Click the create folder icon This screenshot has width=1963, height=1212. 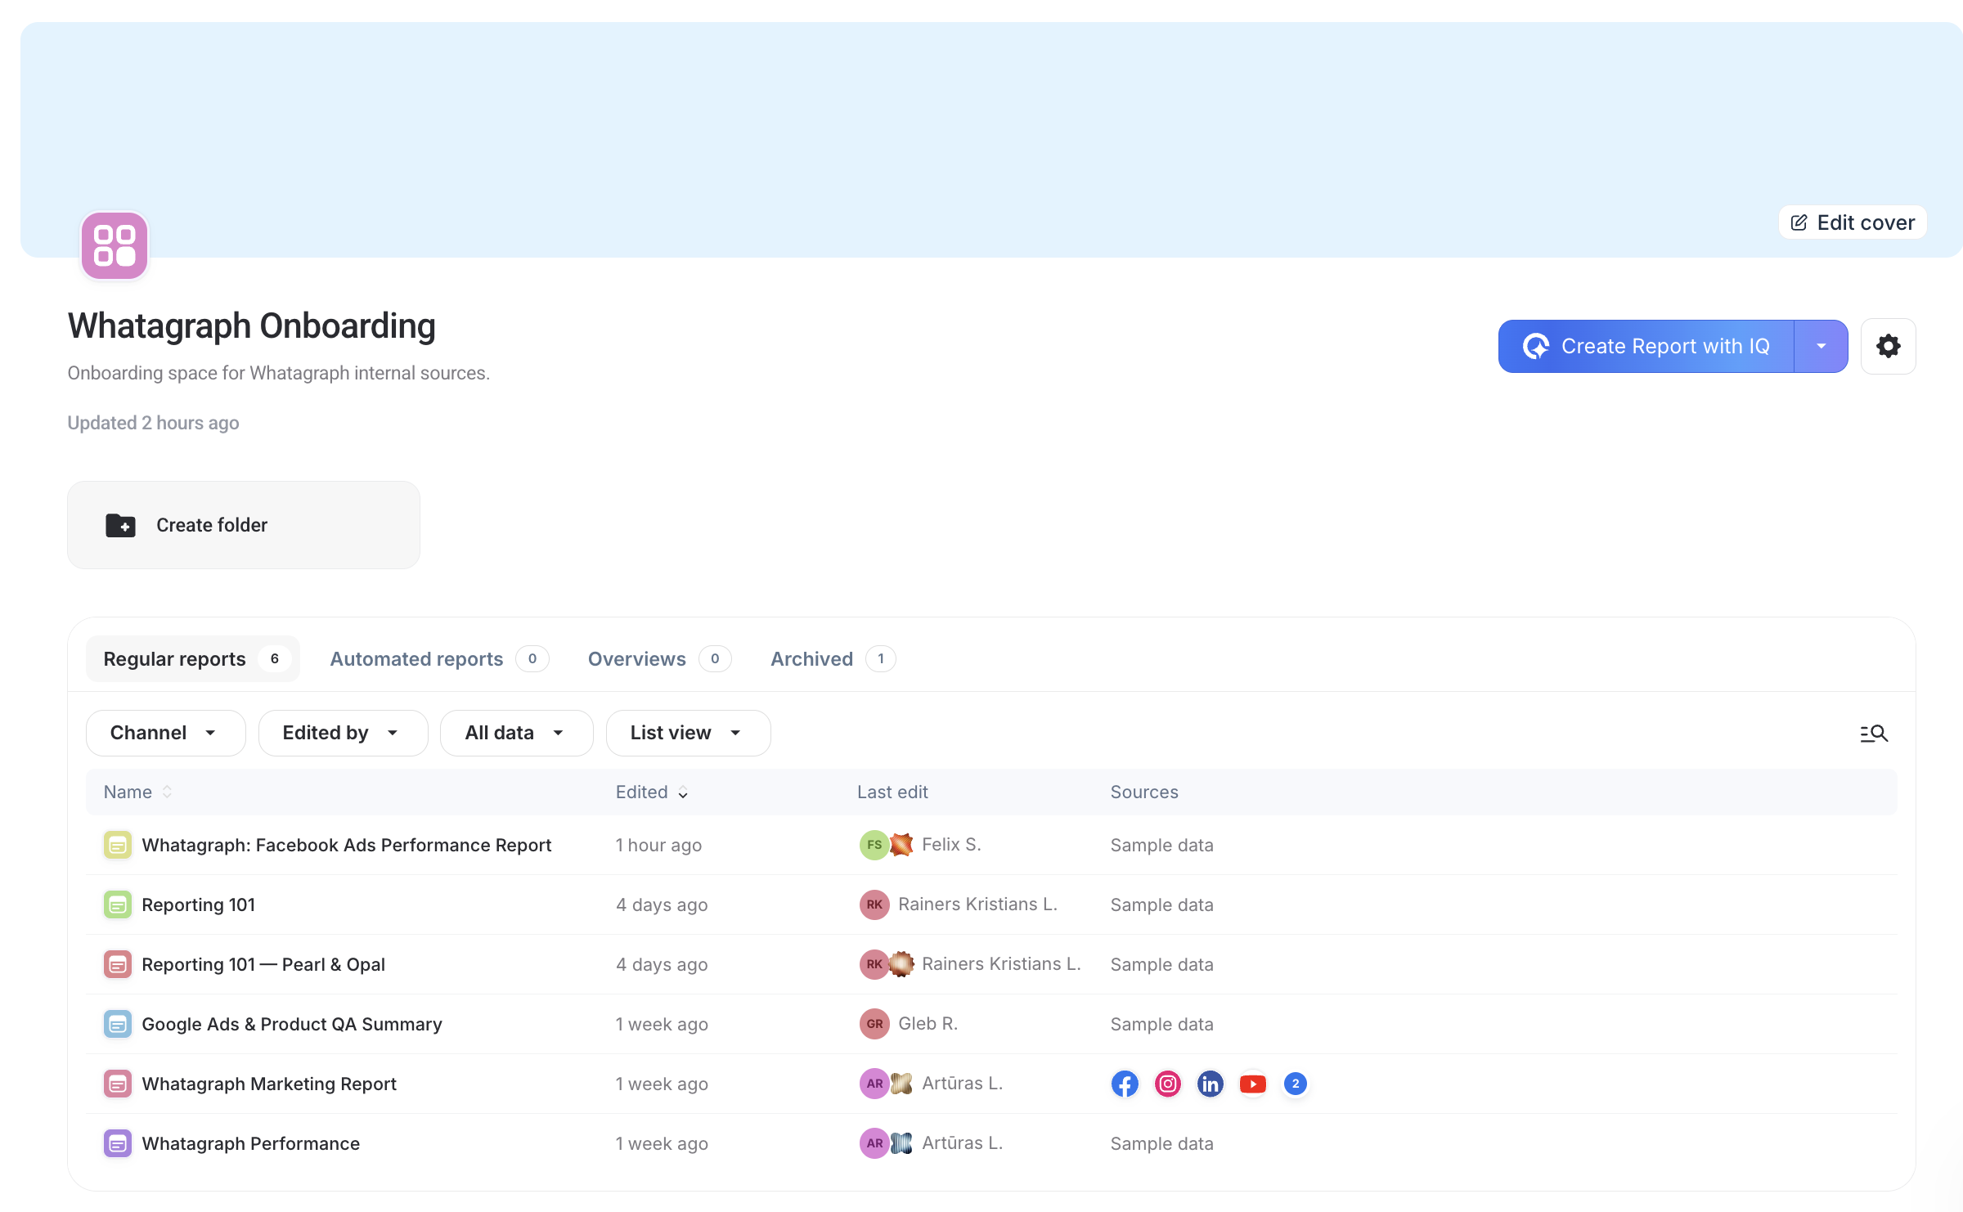click(x=120, y=525)
